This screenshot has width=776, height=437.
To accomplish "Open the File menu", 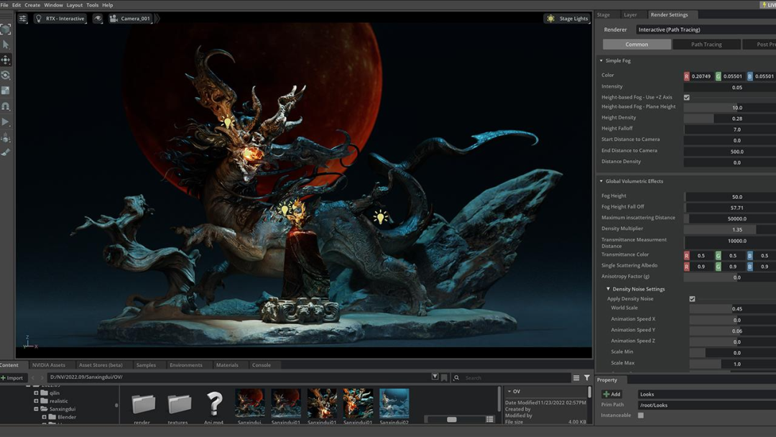I will pyautogui.click(x=4, y=5).
